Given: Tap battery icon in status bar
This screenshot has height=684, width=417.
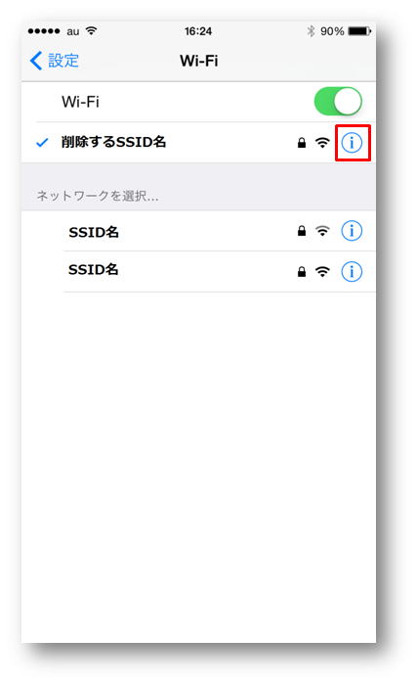Looking at the screenshot, I should point(359,31).
